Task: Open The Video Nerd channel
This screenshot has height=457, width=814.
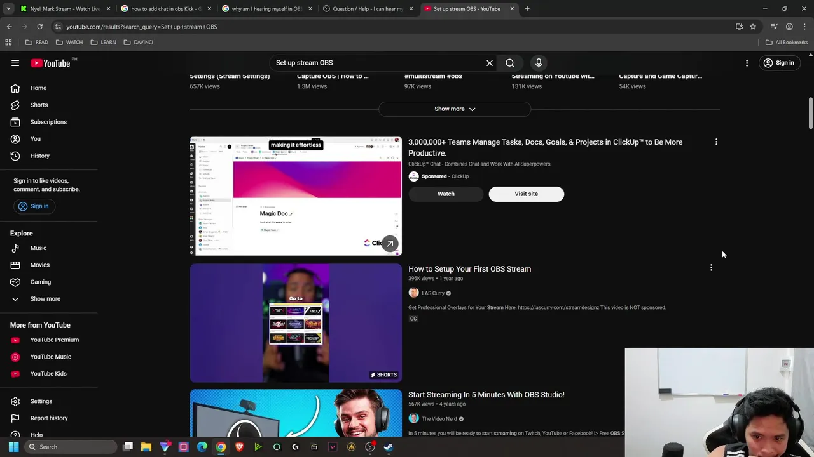Action: pyautogui.click(x=439, y=419)
